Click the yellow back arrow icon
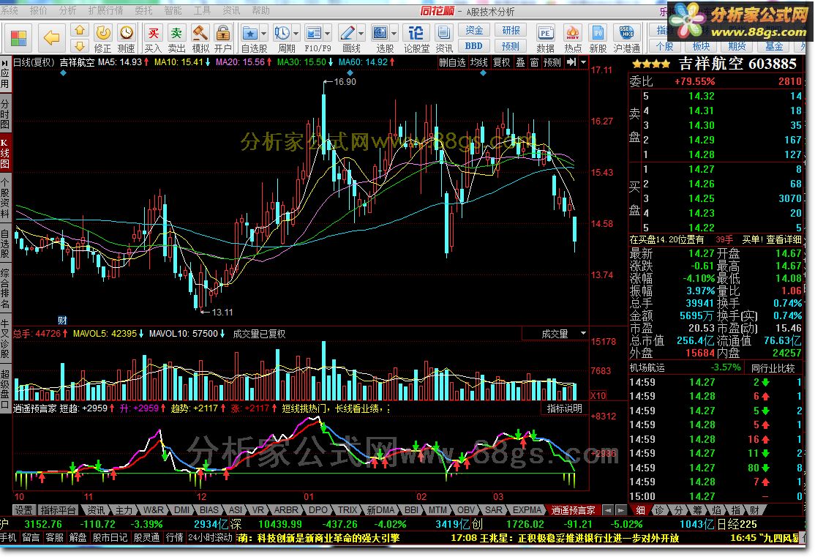Viewport: 815px width, 557px height. 51,37
